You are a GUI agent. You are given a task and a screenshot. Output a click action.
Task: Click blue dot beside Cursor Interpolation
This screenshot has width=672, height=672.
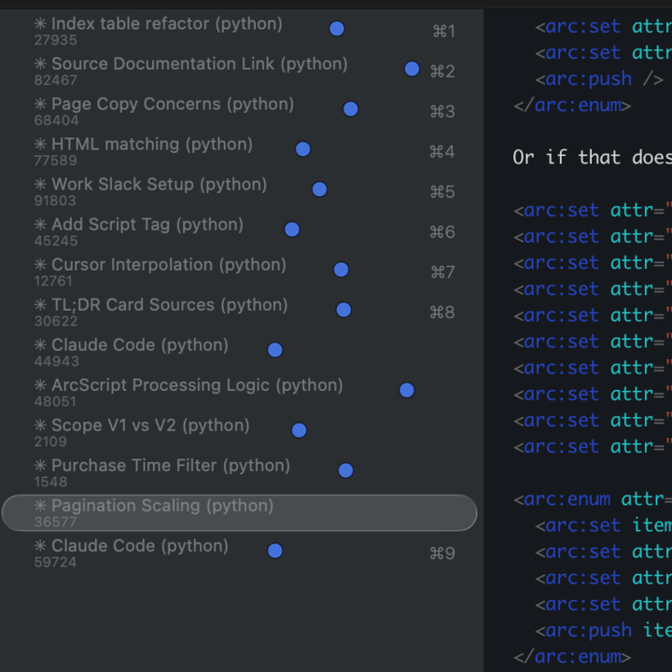coord(342,270)
